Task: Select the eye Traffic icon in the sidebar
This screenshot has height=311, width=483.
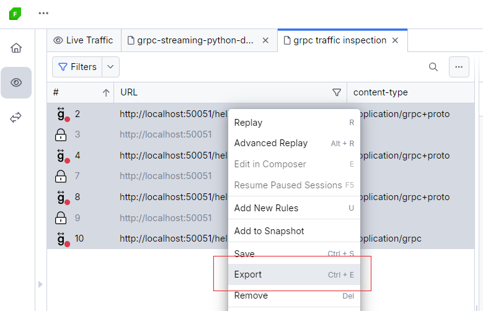Action: coord(16,82)
